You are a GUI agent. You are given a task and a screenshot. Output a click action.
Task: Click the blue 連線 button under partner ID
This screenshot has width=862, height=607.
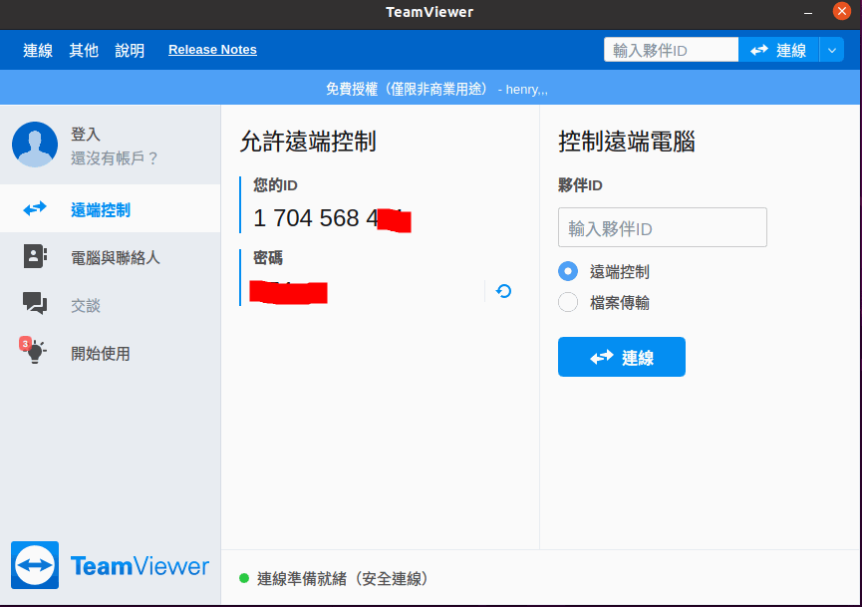(x=621, y=357)
